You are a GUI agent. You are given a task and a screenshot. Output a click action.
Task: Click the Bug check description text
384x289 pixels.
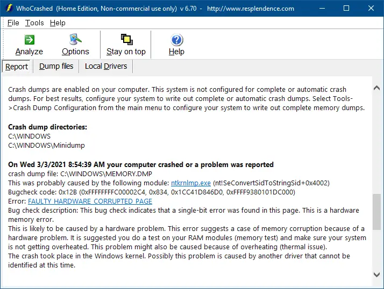(183, 215)
